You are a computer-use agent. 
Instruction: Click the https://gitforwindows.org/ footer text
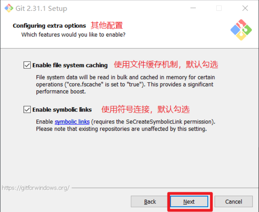(36, 188)
